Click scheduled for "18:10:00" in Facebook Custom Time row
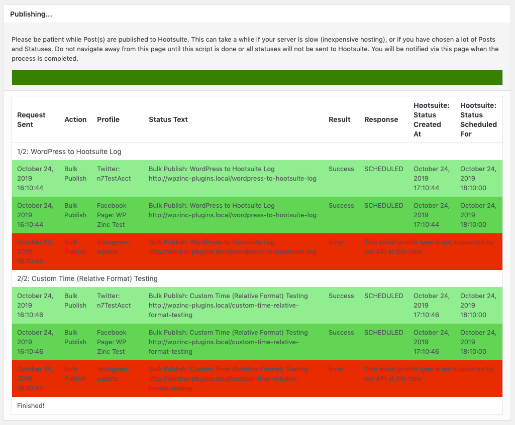The width and height of the screenshot is (515, 425). coord(473,352)
